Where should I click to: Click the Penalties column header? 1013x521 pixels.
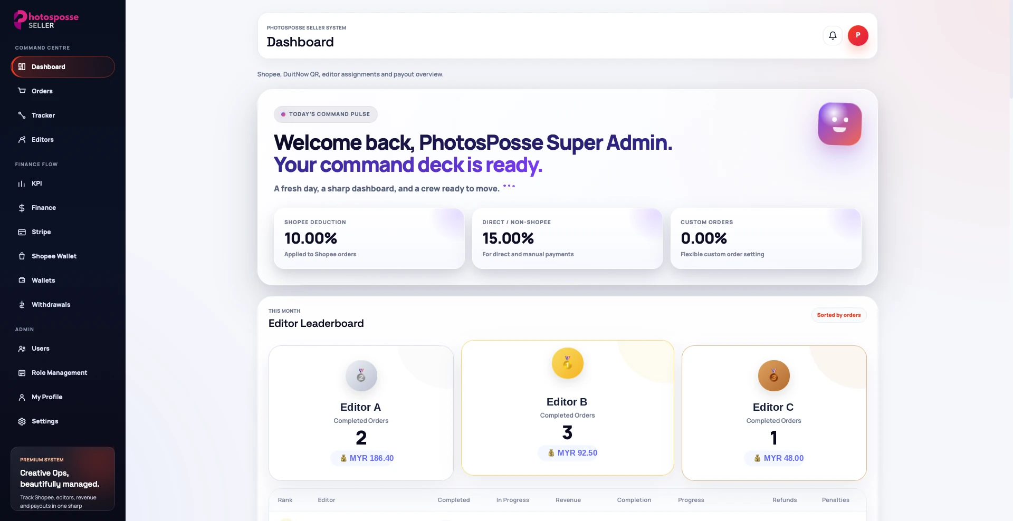[836, 500]
